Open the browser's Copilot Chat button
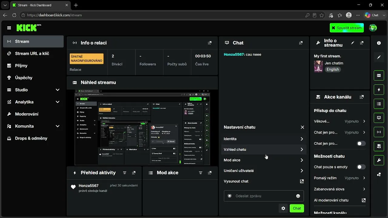The image size is (388, 218). (x=372, y=15)
